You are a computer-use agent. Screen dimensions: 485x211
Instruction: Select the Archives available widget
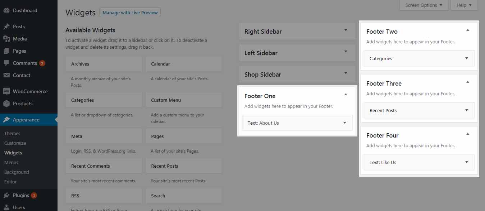(x=104, y=64)
